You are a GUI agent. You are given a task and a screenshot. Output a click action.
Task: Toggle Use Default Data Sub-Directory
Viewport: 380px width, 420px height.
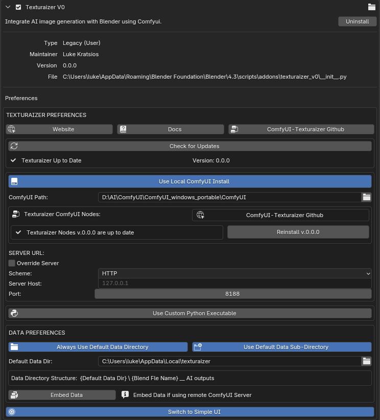[x=282, y=347]
